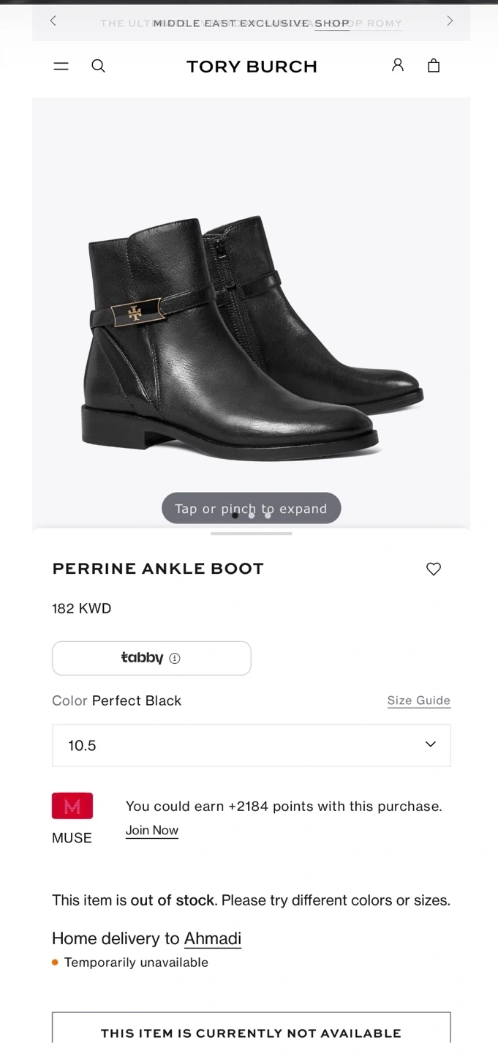Go to Tory Burch home logo
This screenshot has height=1054, width=498.
click(252, 67)
